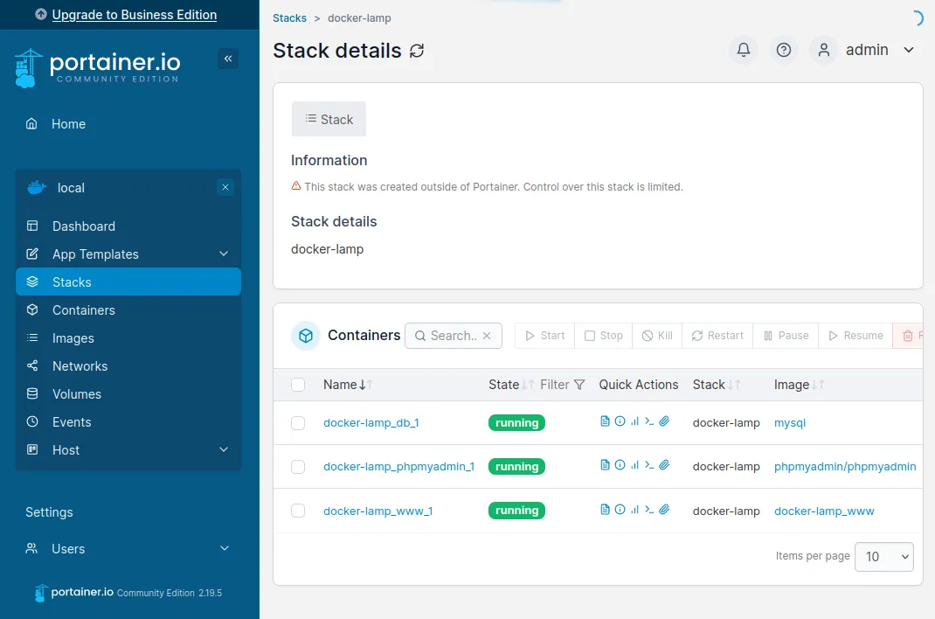Close the local environment with X icon

point(225,188)
